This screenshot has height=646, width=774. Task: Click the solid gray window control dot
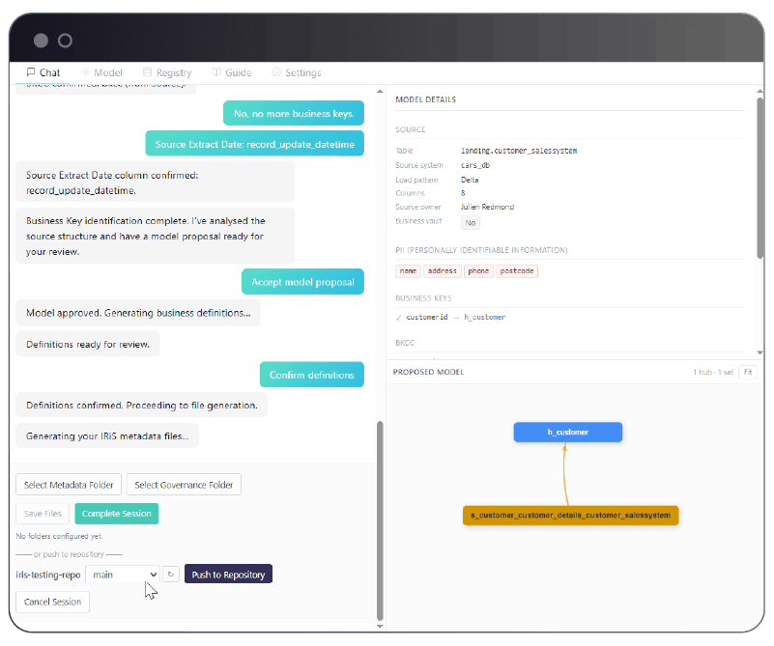click(x=41, y=41)
